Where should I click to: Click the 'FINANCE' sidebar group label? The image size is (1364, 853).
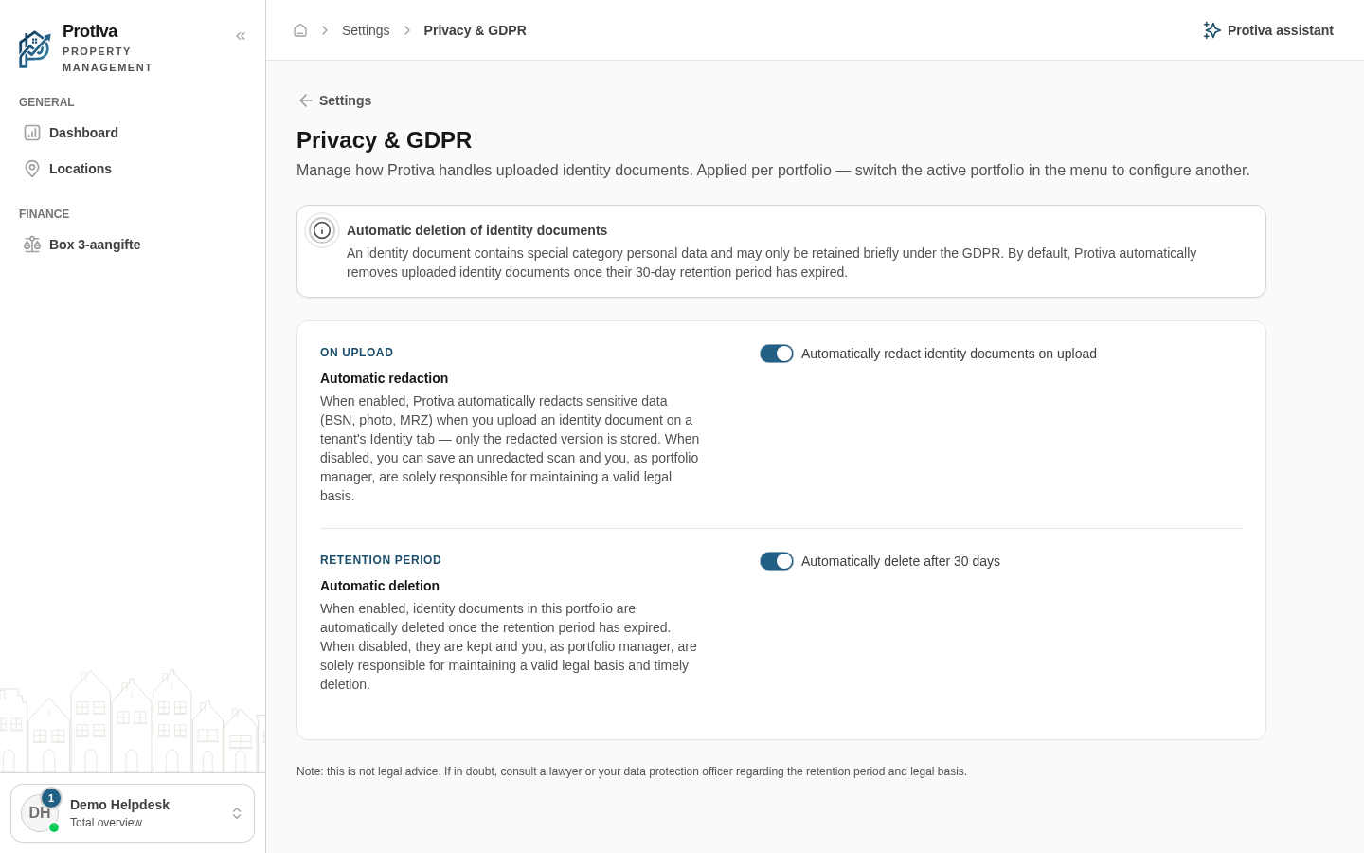tap(44, 214)
